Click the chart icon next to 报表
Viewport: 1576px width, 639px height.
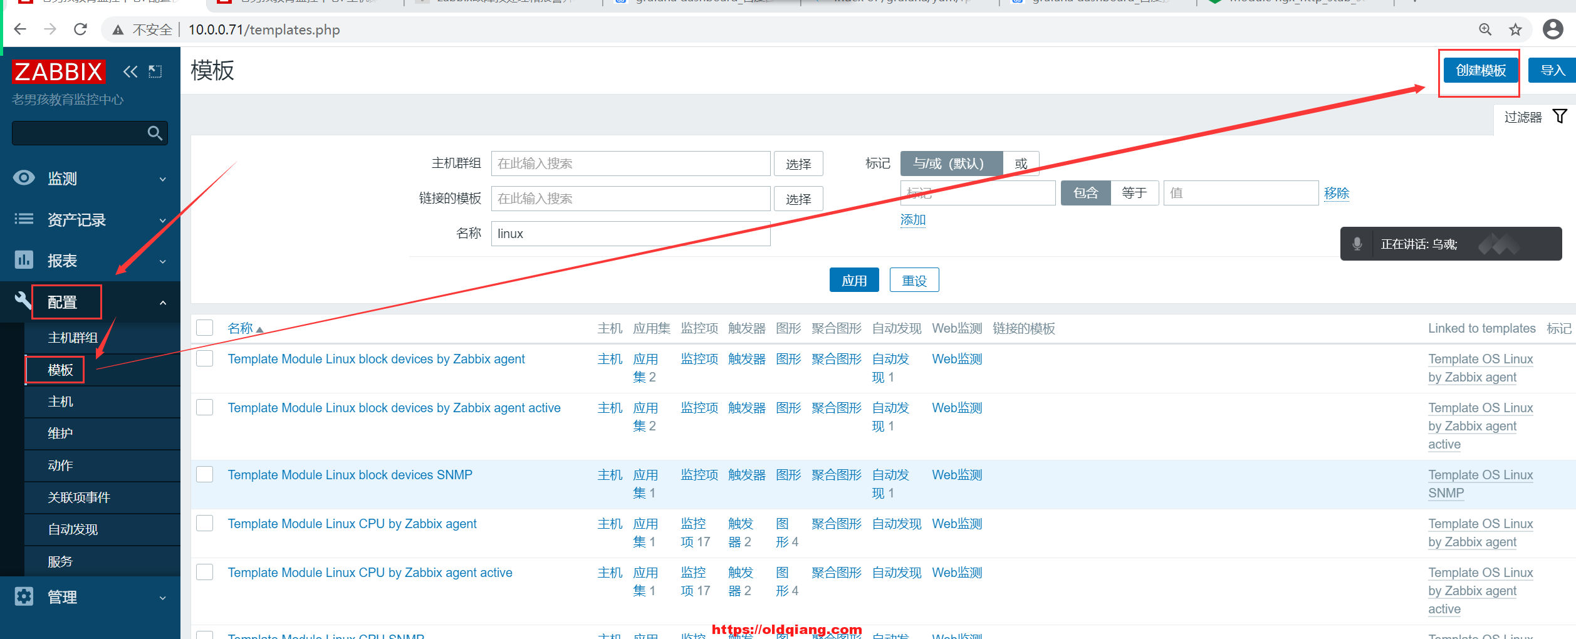24,259
